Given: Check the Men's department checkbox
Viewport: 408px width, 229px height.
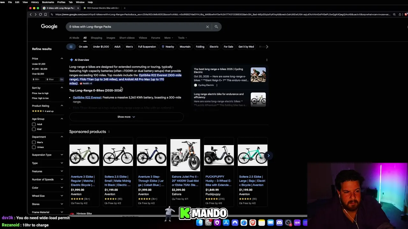Looking at the screenshot, I should [34, 142].
